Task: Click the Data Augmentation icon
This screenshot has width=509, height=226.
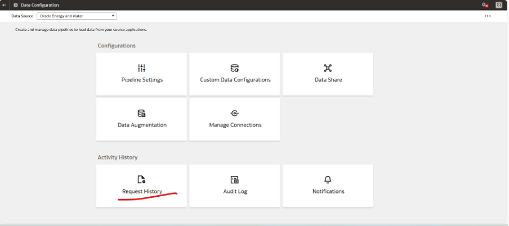Action: 141,113
